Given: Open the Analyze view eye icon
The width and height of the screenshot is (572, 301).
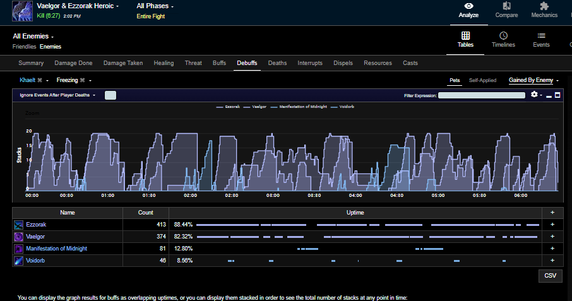Looking at the screenshot, I should click(x=468, y=6).
